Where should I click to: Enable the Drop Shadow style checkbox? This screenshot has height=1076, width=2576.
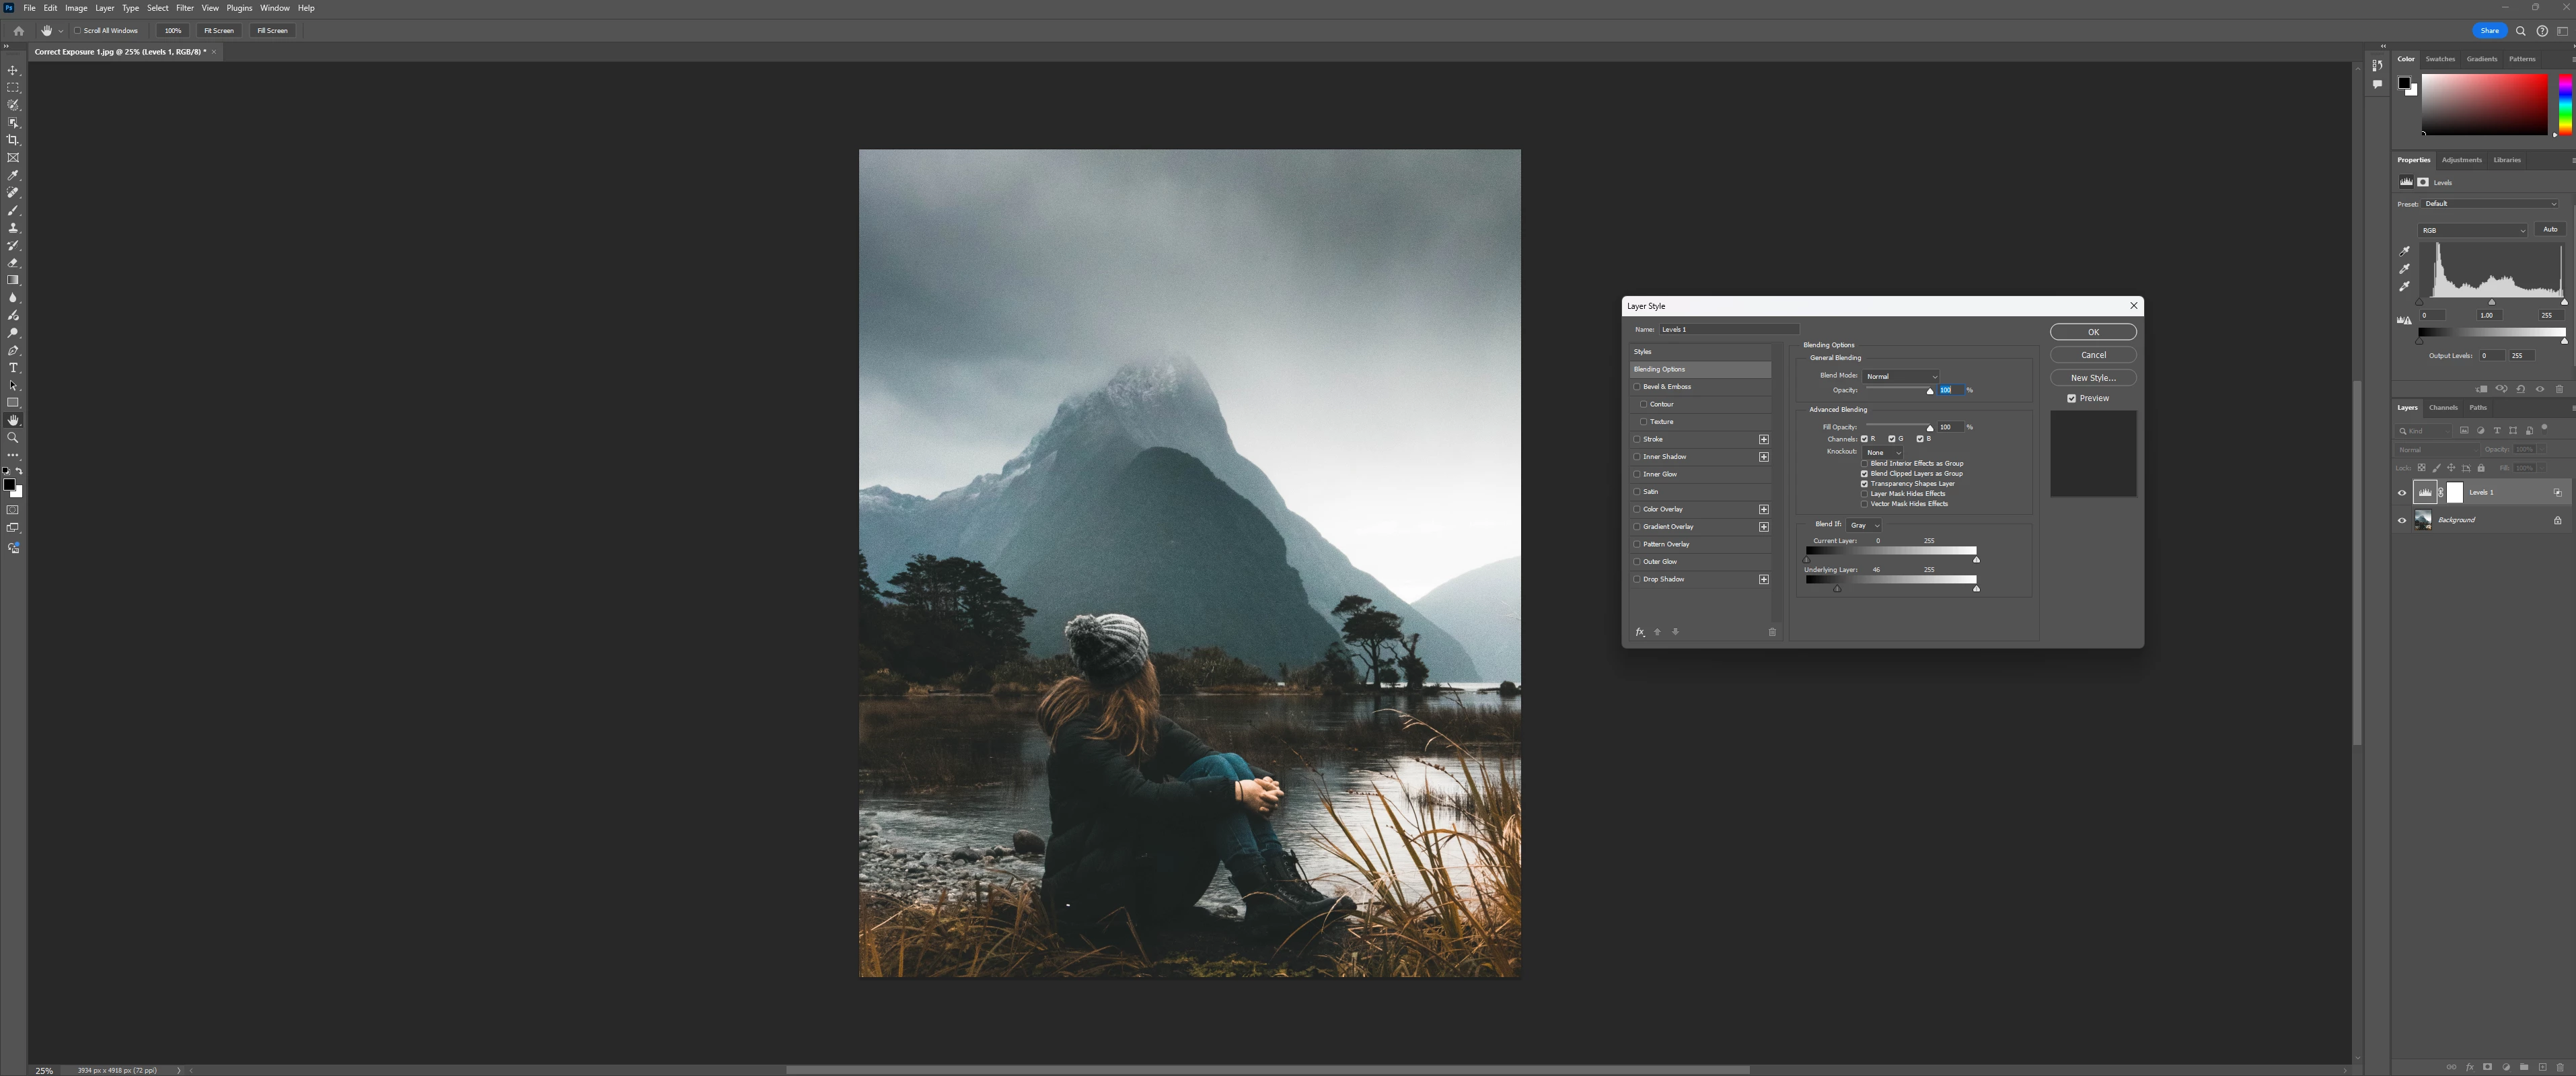click(1637, 579)
